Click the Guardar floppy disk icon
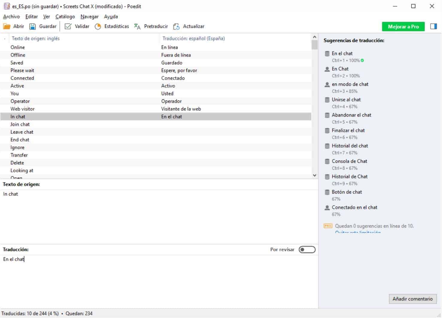This screenshot has width=442, height=318. coord(33,27)
